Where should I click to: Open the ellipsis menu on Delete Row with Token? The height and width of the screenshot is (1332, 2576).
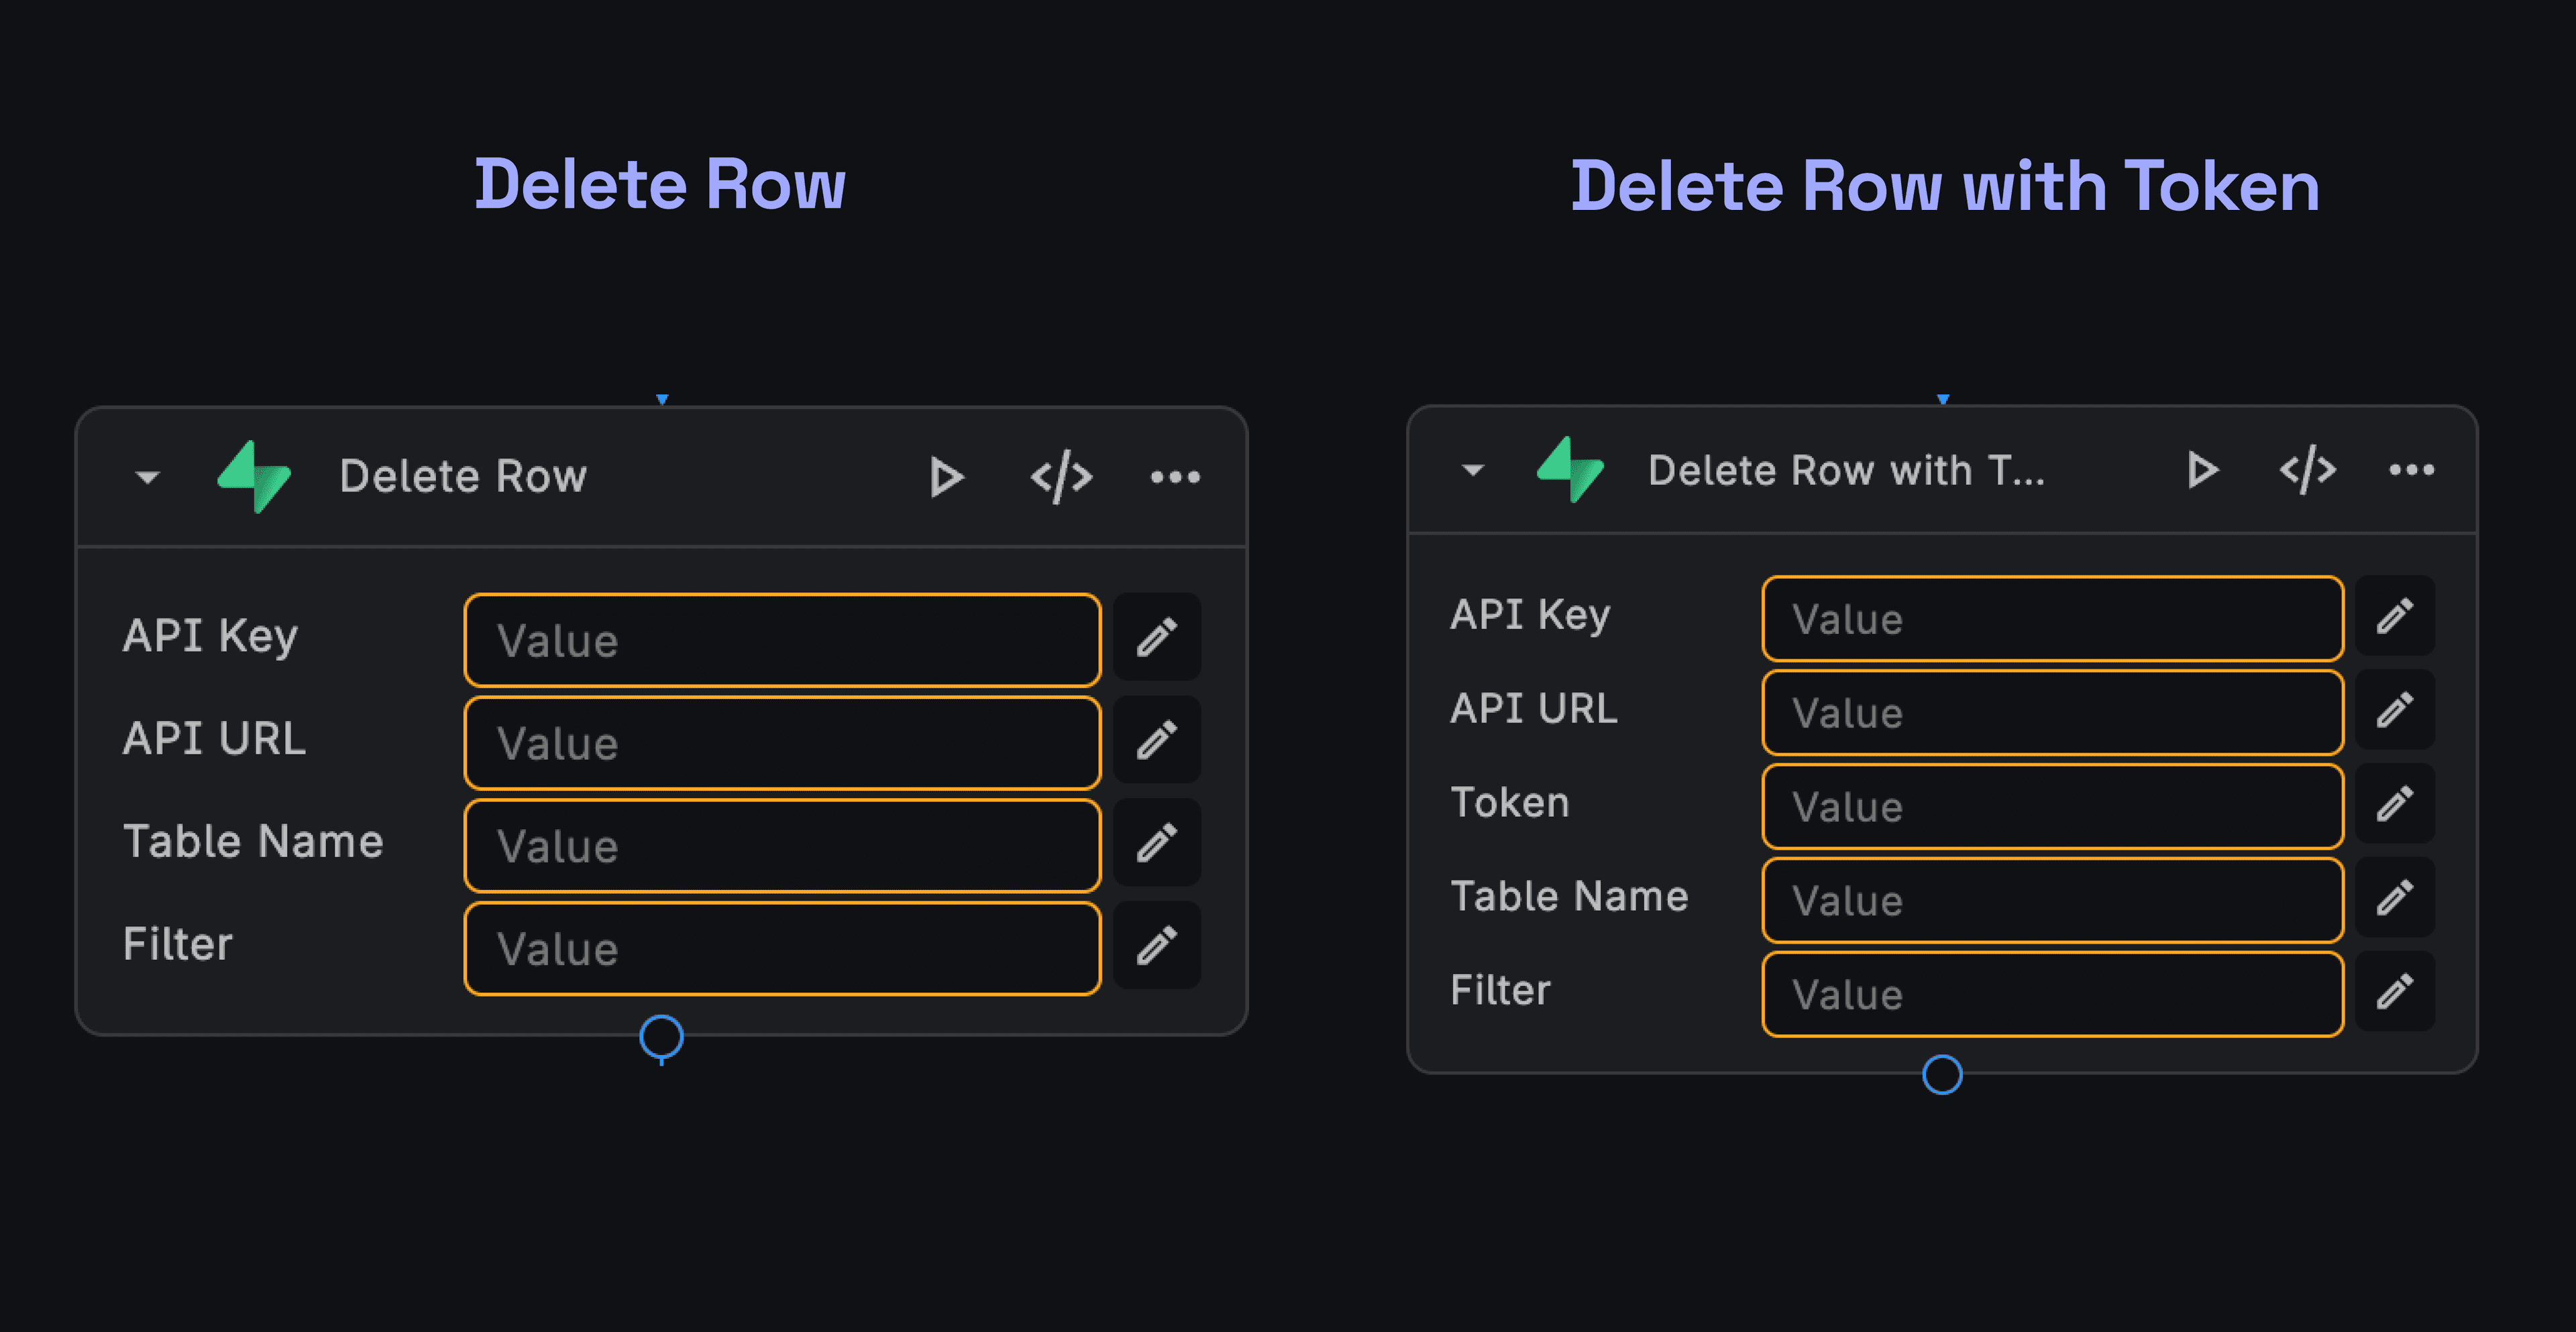click(2412, 470)
